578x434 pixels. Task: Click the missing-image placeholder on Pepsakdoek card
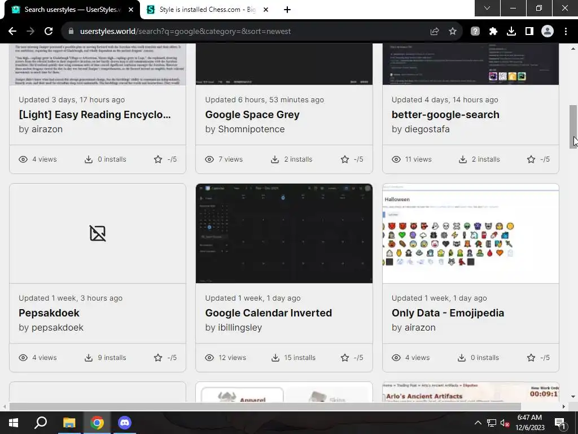98,233
